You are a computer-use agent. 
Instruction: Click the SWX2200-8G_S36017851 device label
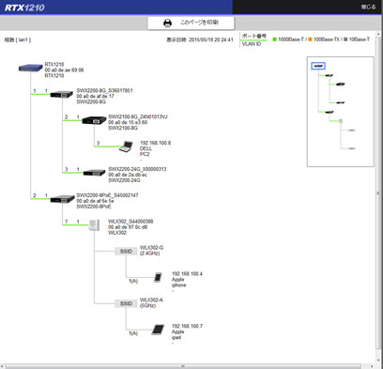[104, 90]
